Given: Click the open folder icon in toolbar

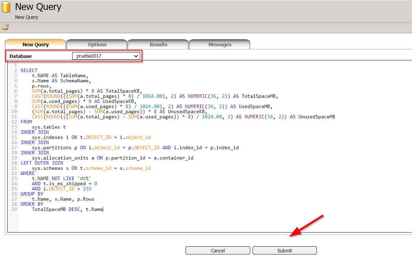Looking at the screenshot, I should click(x=5, y=27).
